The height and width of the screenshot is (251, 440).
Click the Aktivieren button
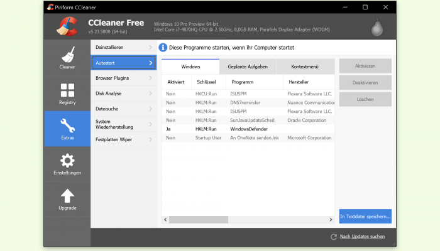pyautogui.click(x=365, y=66)
